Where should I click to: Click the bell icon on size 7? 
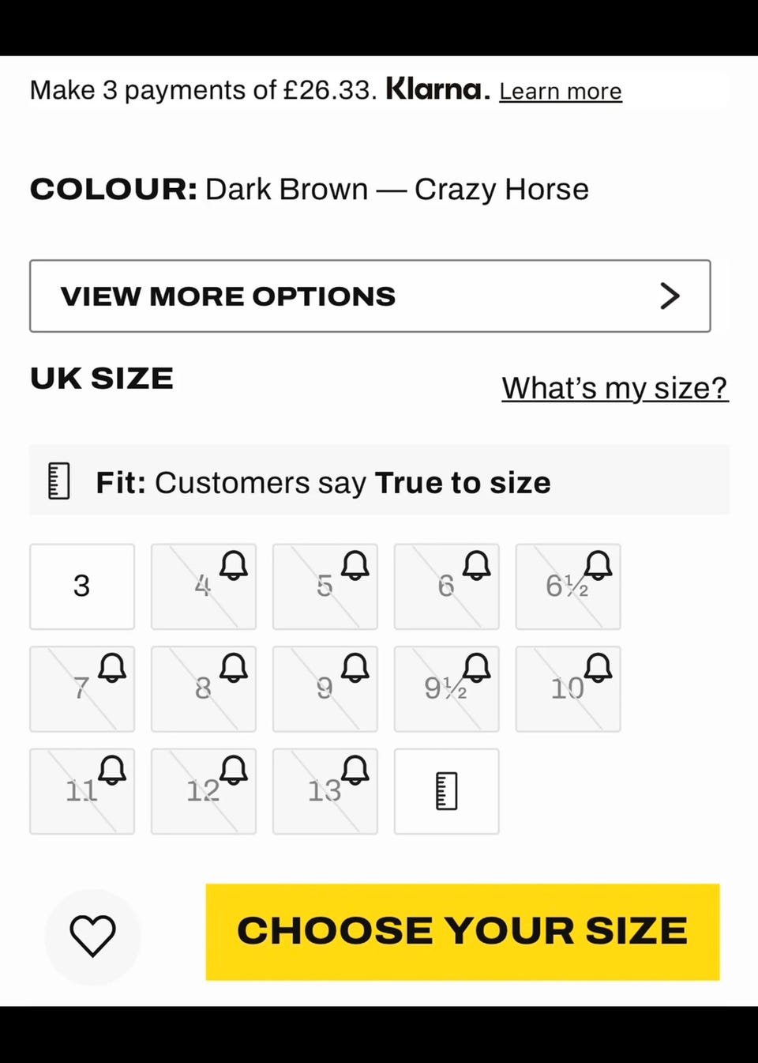click(112, 669)
